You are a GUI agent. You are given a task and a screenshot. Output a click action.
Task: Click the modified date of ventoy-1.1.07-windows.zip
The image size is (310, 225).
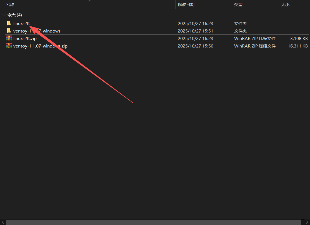(x=195, y=46)
